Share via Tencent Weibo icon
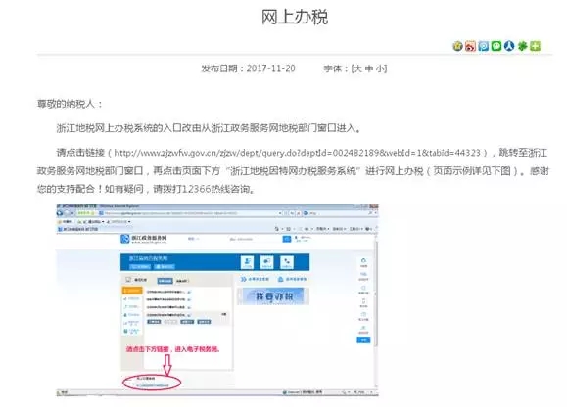This screenshot has height=407, width=567. pyautogui.click(x=483, y=46)
